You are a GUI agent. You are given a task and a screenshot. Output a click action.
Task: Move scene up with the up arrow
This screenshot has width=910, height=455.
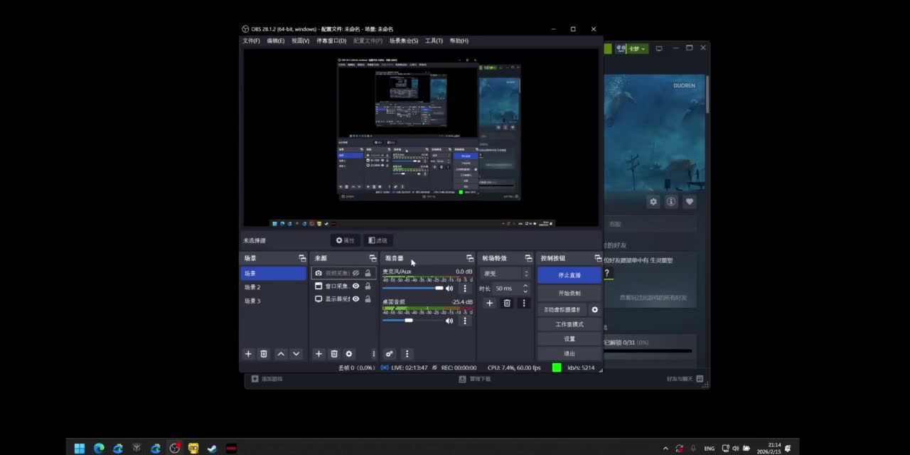[281, 354]
